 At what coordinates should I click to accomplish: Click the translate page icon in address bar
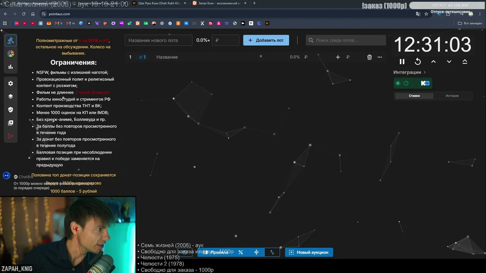(418, 14)
